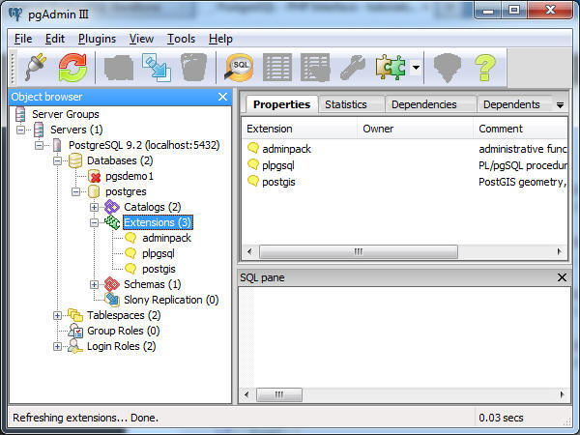Select the Properties tab
Viewport: 580px width, 435px height.
[281, 104]
